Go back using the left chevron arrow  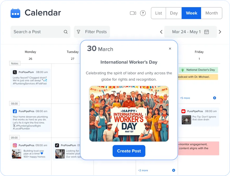pos(161,32)
